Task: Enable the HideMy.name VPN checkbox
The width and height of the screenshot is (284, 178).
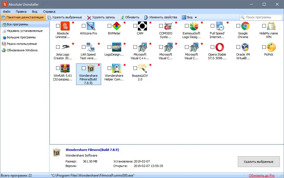Action: (264, 26)
